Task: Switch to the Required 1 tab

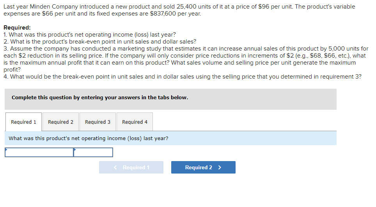Action: coord(23,122)
